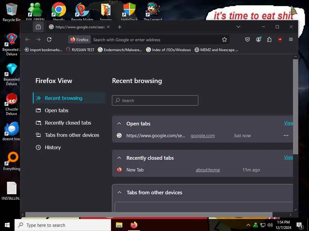Open the Endermanch/Malware bookmark
Viewport: 309px width, 231px height.
(x=120, y=50)
